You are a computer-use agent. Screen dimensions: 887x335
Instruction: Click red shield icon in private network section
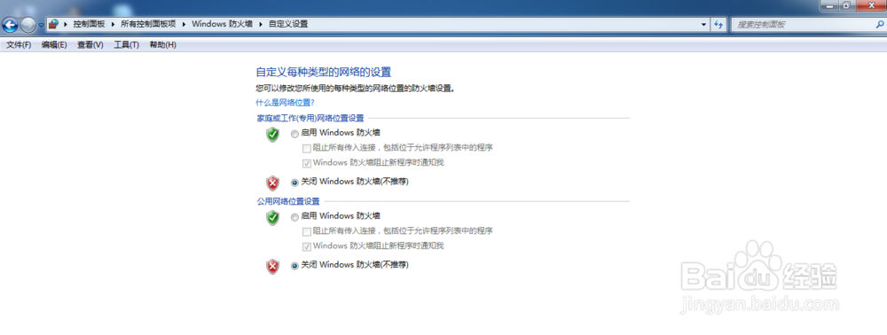click(273, 183)
